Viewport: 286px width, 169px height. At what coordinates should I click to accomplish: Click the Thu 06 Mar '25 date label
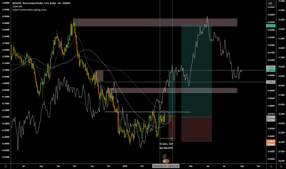[x=160, y=166]
